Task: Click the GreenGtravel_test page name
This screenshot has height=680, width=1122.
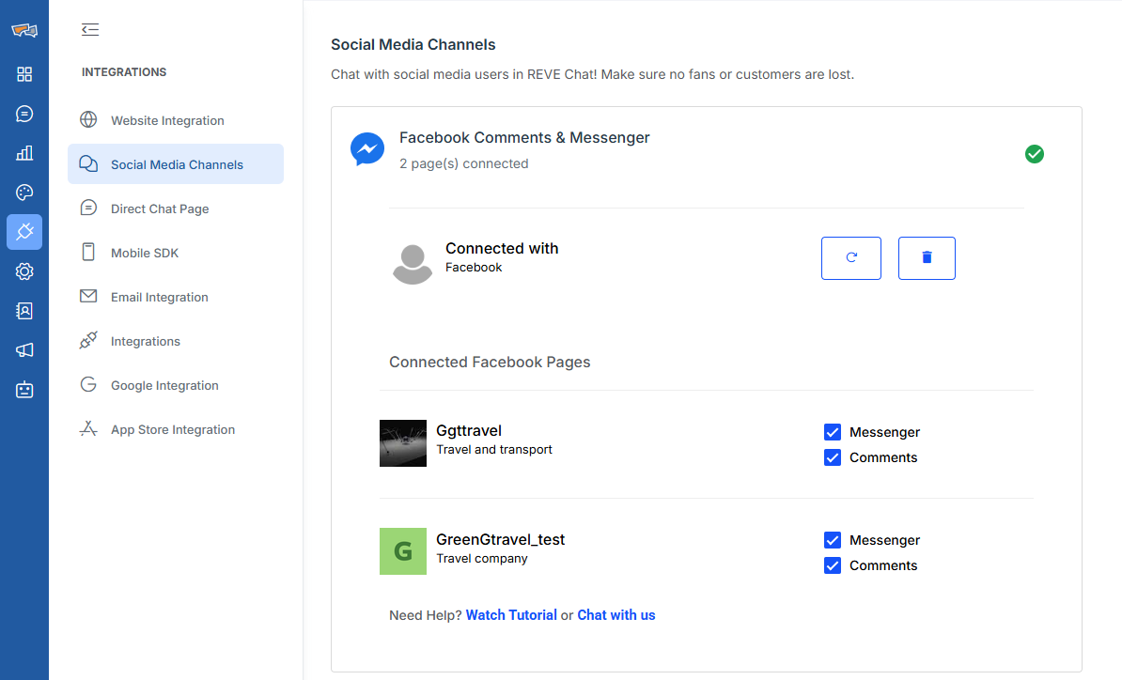Action: [x=500, y=540]
